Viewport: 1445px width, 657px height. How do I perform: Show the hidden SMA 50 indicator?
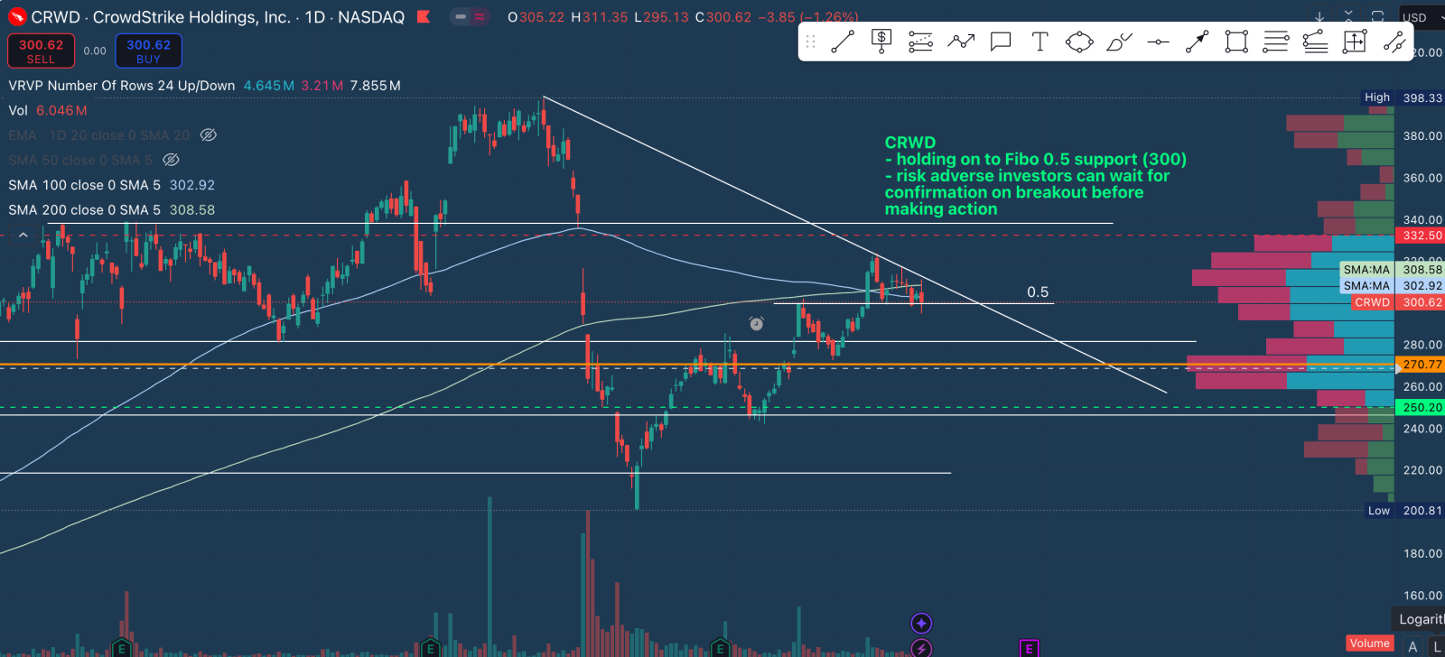pos(171,160)
